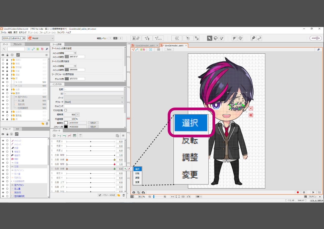Click green add-key icon beside 右目 笑顔
The height and width of the screenshot is (229, 324).
(x=125, y=169)
